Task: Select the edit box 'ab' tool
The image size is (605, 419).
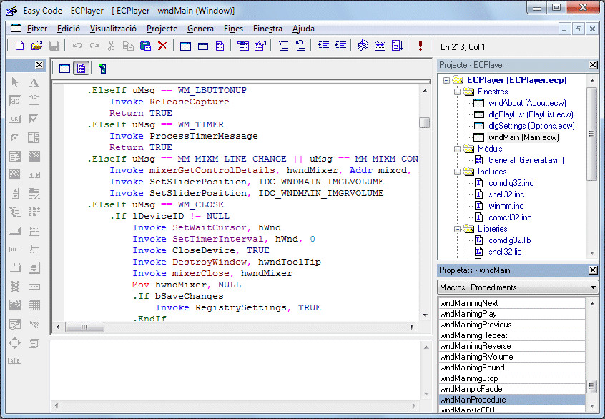Action: tap(15, 101)
